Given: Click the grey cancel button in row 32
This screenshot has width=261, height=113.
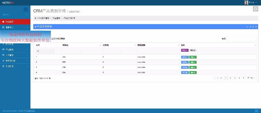Looking at the screenshot, I should [x=193, y=50].
